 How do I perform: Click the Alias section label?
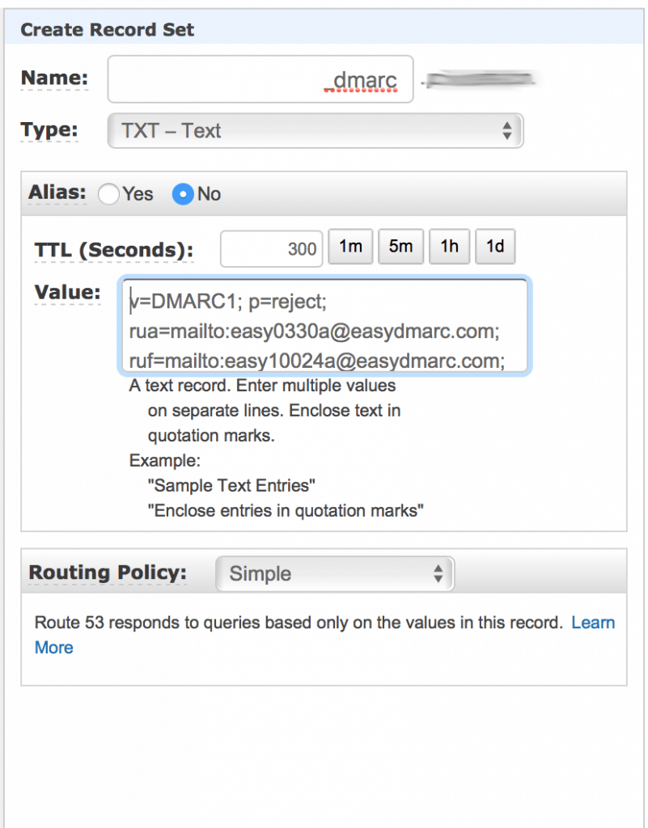[x=51, y=194]
